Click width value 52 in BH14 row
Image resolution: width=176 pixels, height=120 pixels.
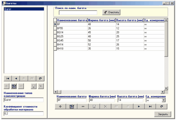(101, 45)
